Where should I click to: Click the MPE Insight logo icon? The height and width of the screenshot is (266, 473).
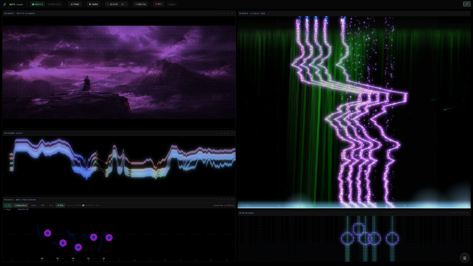tap(5, 4)
